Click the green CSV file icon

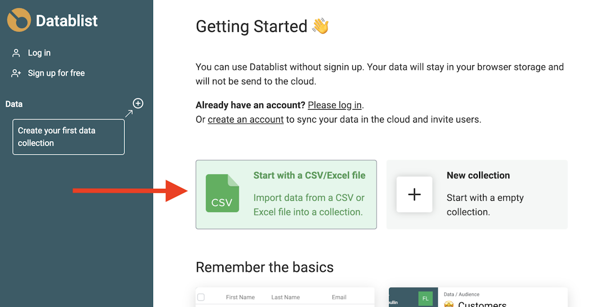(222, 193)
